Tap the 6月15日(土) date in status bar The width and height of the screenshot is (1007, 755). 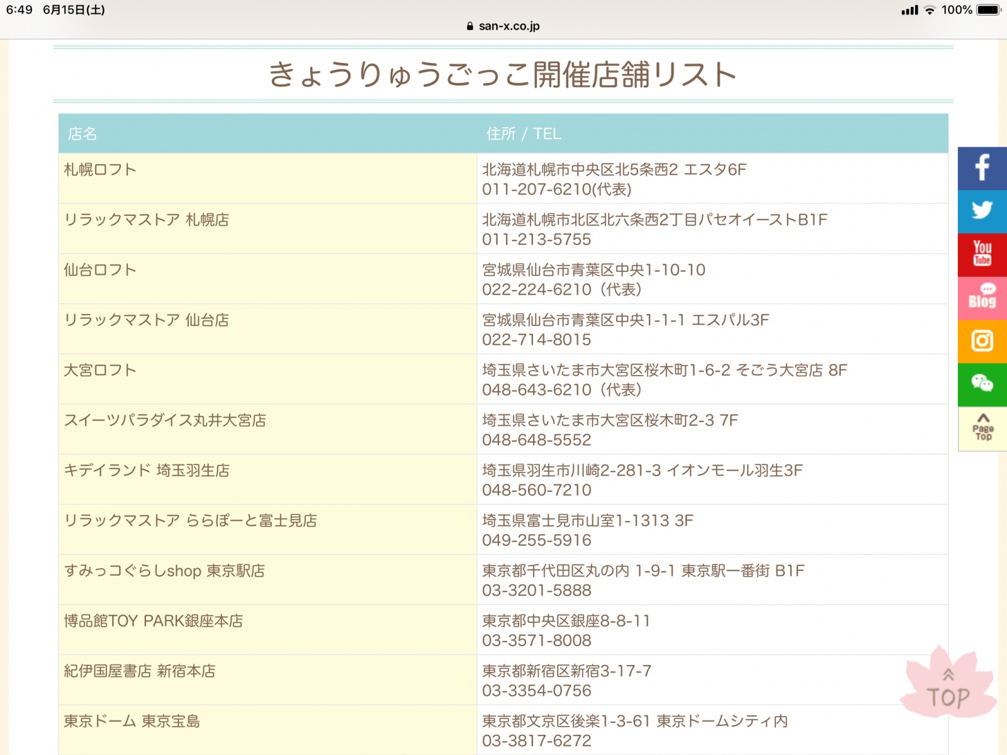tap(74, 10)
